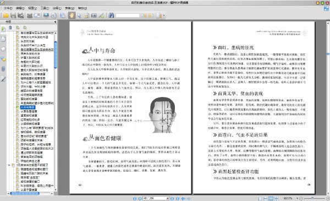Image resolution: width=330 pixels, height=201 pixels.
Task: Activate the pencil typewriter tool in toolbar
Action: coord(101,15)
